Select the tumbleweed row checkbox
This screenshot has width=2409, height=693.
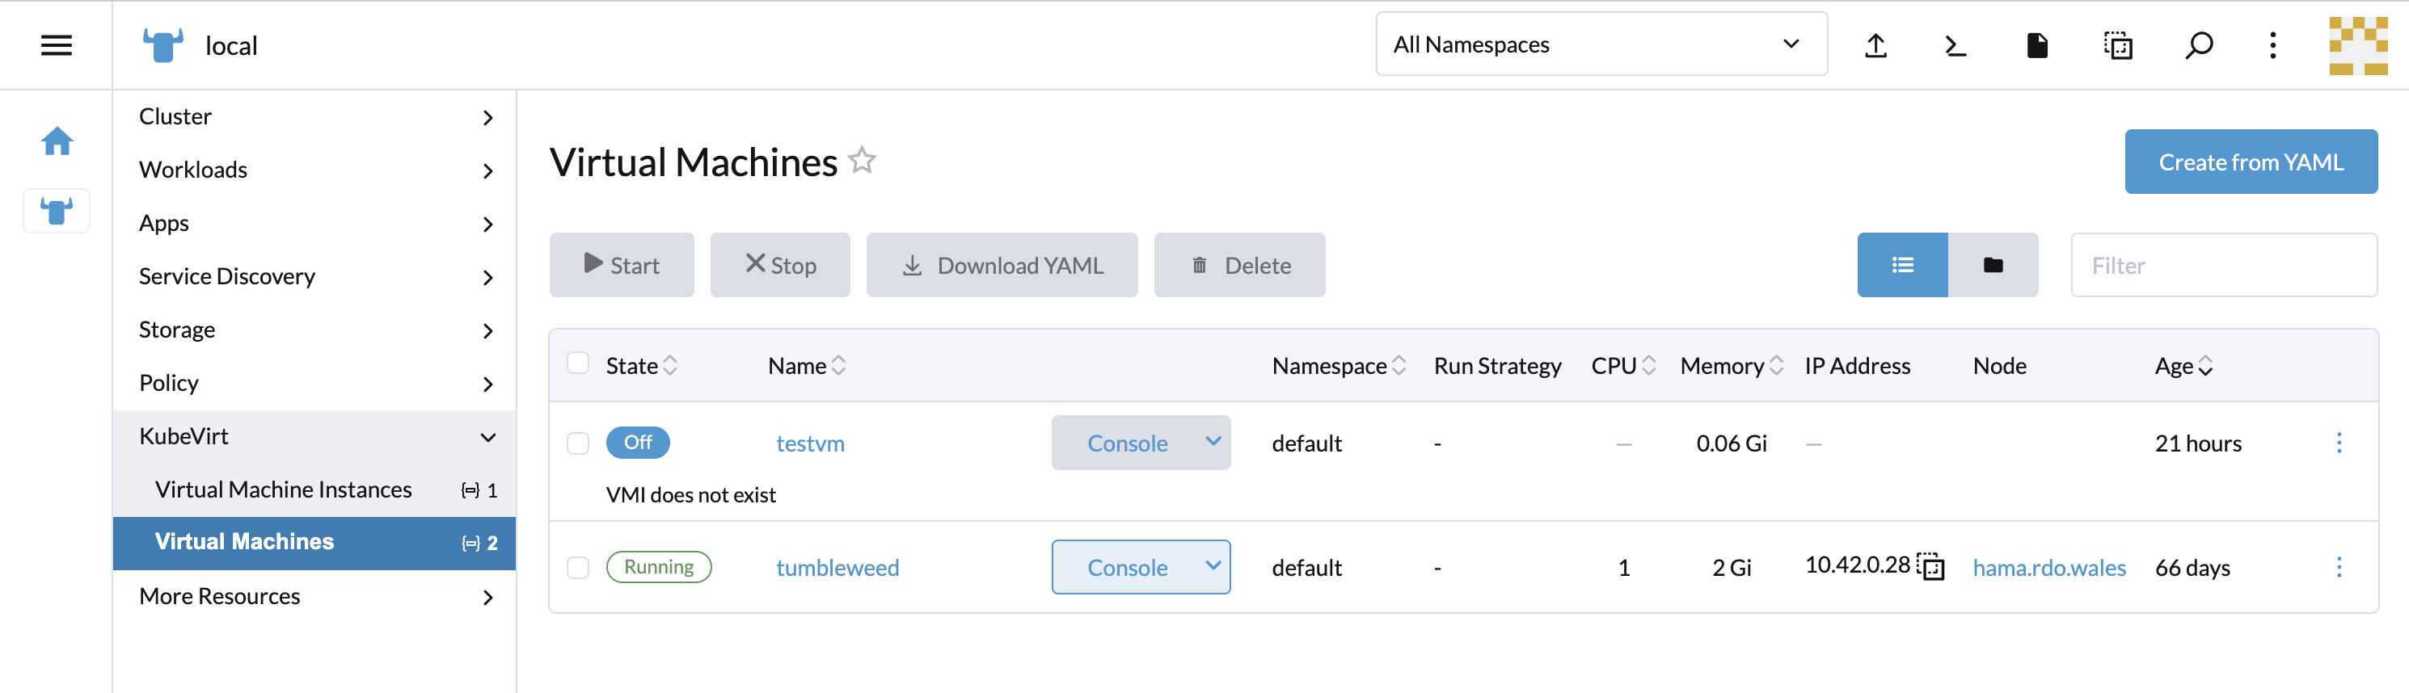point(578,567)
